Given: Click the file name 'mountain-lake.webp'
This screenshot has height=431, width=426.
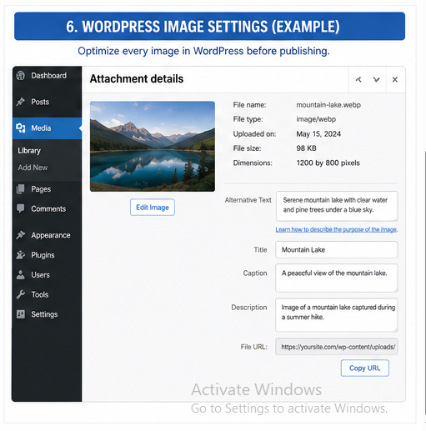Looking at the screenshot, I should (x=328, y=105).
